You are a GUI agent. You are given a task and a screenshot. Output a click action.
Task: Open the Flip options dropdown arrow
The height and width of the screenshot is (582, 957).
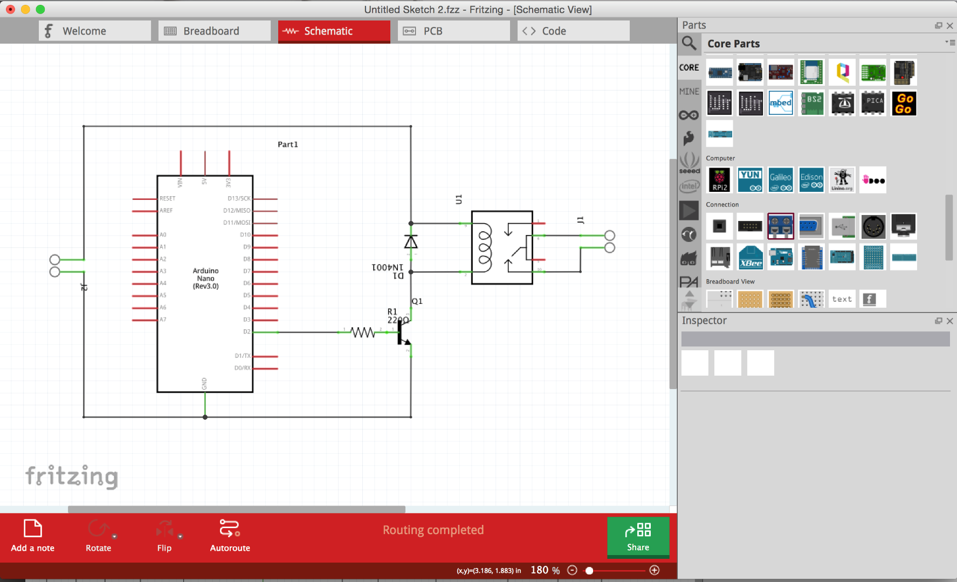(x=180, y=537)
